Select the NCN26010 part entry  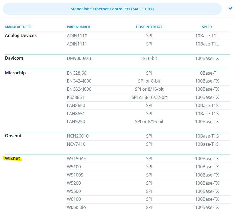click(x=78, y=136)
